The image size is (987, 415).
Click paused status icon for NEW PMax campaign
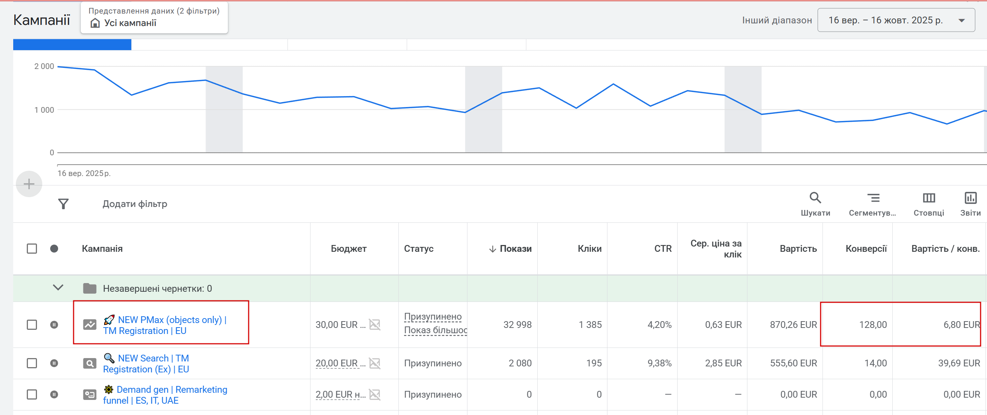[54, 325]
